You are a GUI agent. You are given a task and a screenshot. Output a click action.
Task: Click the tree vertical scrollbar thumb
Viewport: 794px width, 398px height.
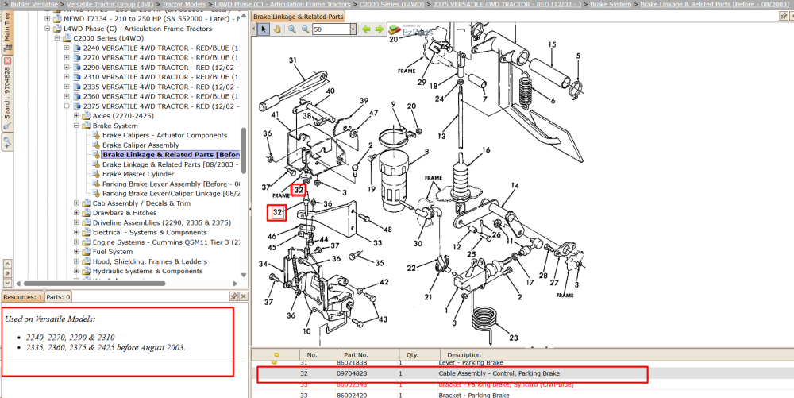(x=244, y=150)
